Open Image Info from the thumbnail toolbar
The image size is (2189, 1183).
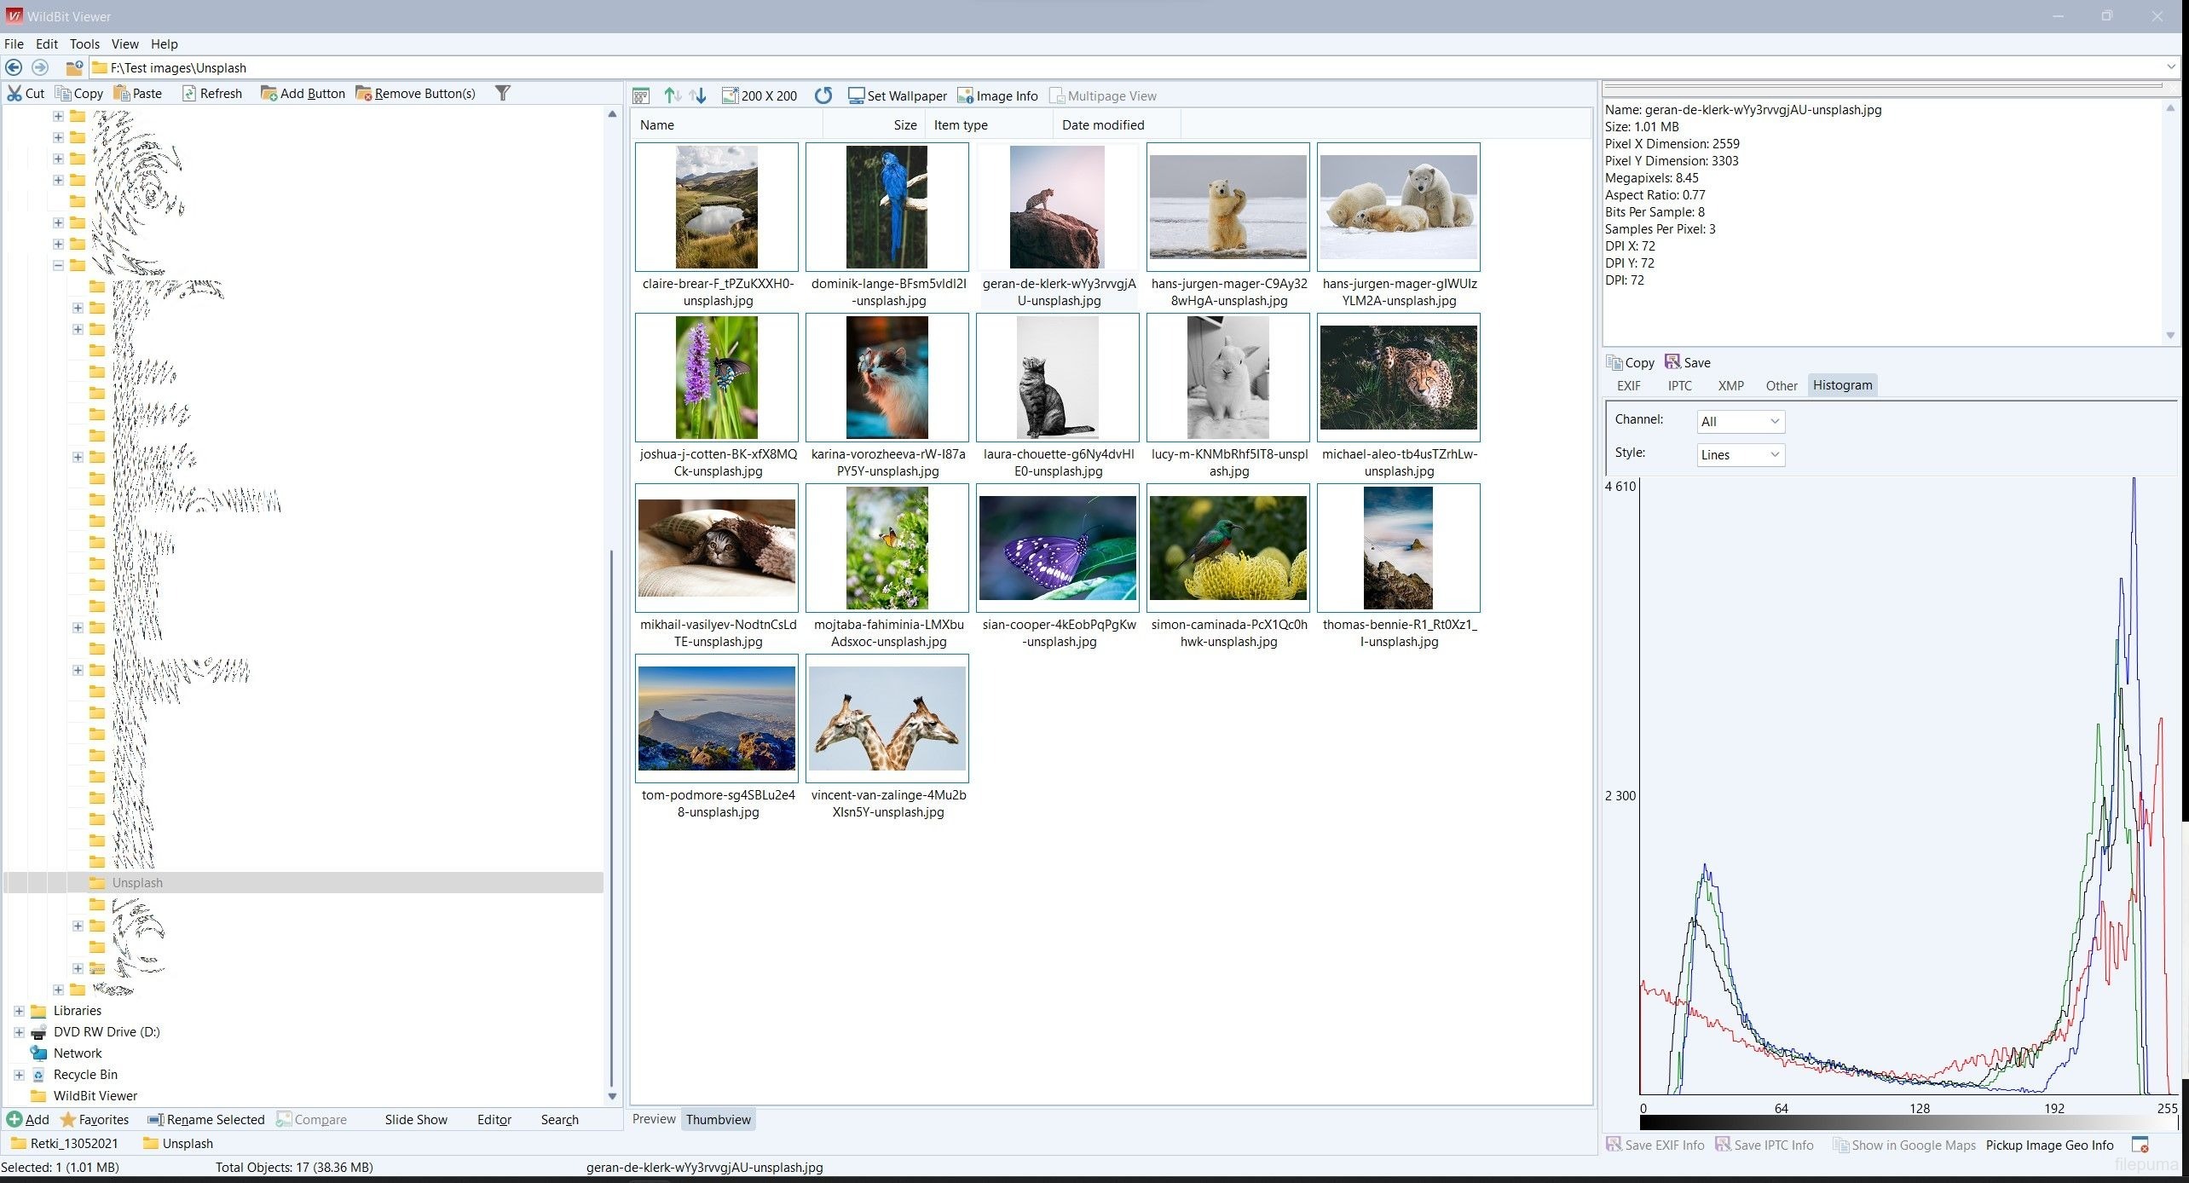click(x=966, y=95)
